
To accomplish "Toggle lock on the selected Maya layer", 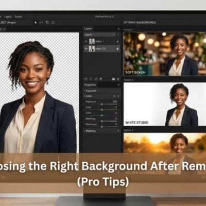I will [117, 49].
